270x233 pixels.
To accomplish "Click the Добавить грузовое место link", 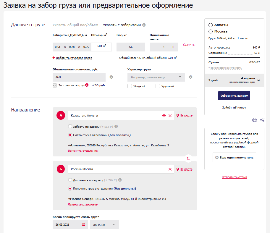I will pyautogui.click(x=74, y=58).
